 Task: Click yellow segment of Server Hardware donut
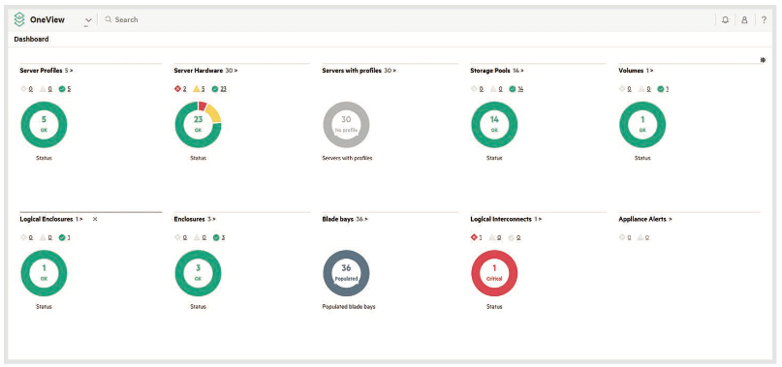click(x=213, y=113)
